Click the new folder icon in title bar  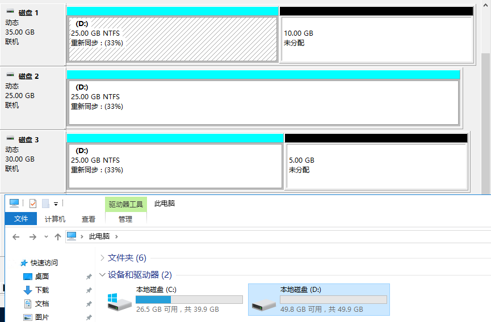(46, 204)
